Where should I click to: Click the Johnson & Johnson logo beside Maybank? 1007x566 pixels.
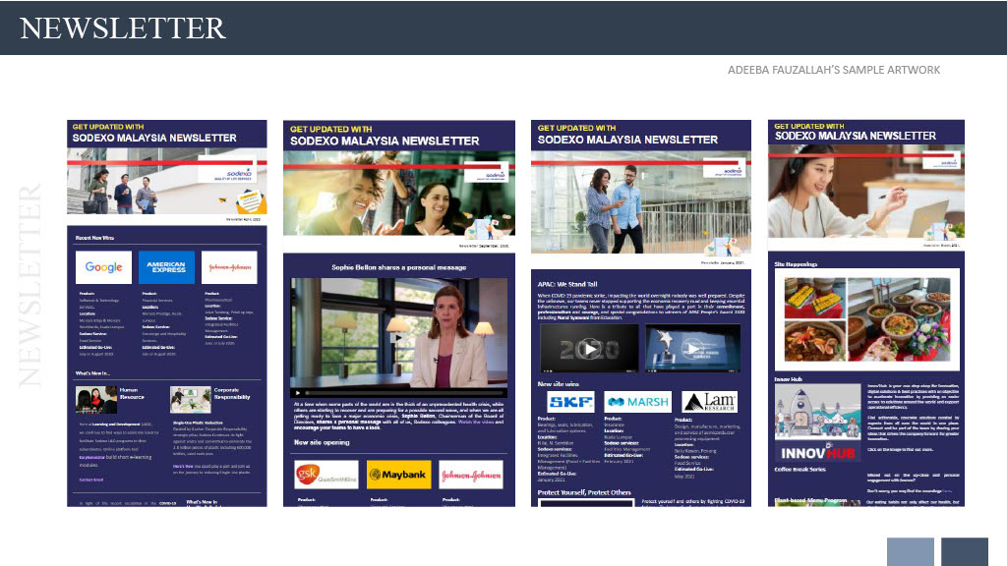(x=471, y=476)
